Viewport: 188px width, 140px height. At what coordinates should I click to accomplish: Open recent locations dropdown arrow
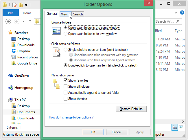(x=24, y=22)
